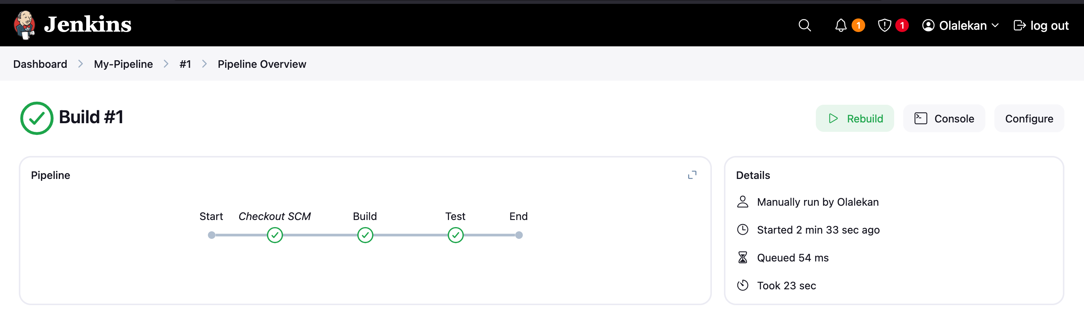Image resolution: width=1084 pixels, height=327 pixels.
Task: Expand the Olalekan user dropdown
Action: [x=960, y=26]
